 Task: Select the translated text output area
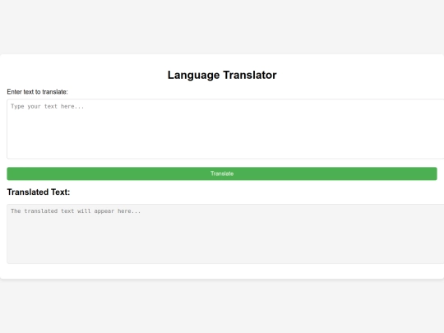(225, 234)
